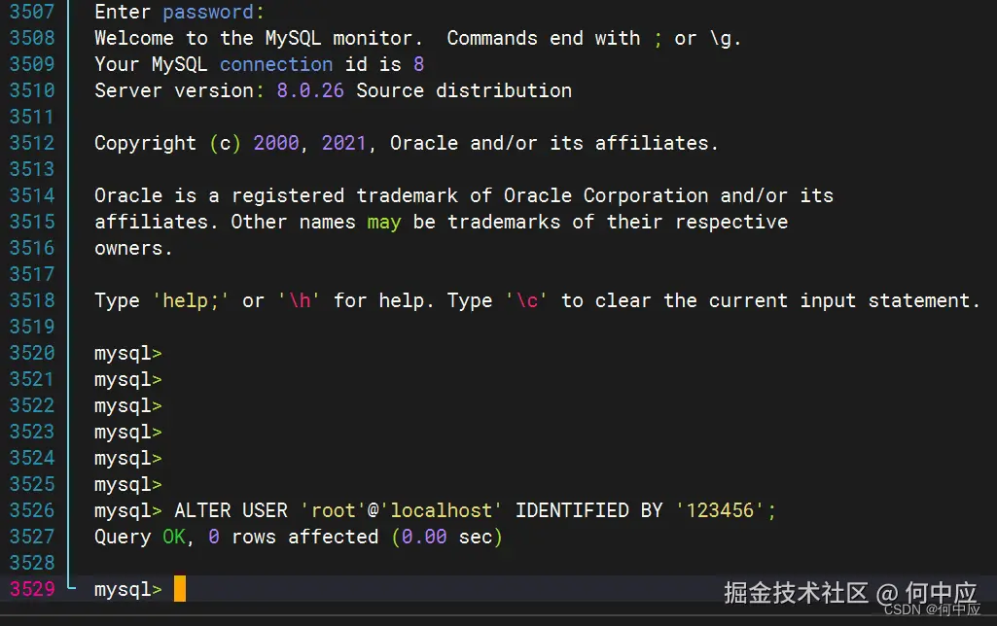Click line number 3527
The image size is (997, 626).
point(32,537)
